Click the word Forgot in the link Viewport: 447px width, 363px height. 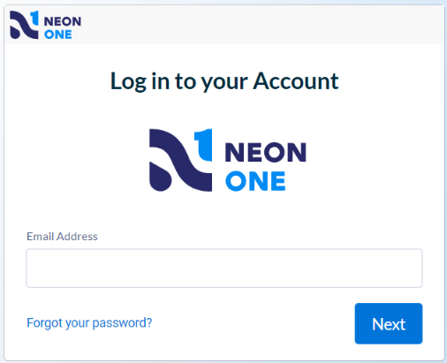(44, 323)
